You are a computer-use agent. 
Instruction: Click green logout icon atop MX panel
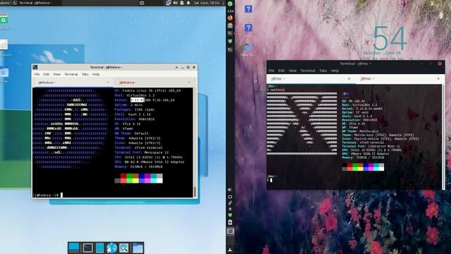click(x=230, y=4)
